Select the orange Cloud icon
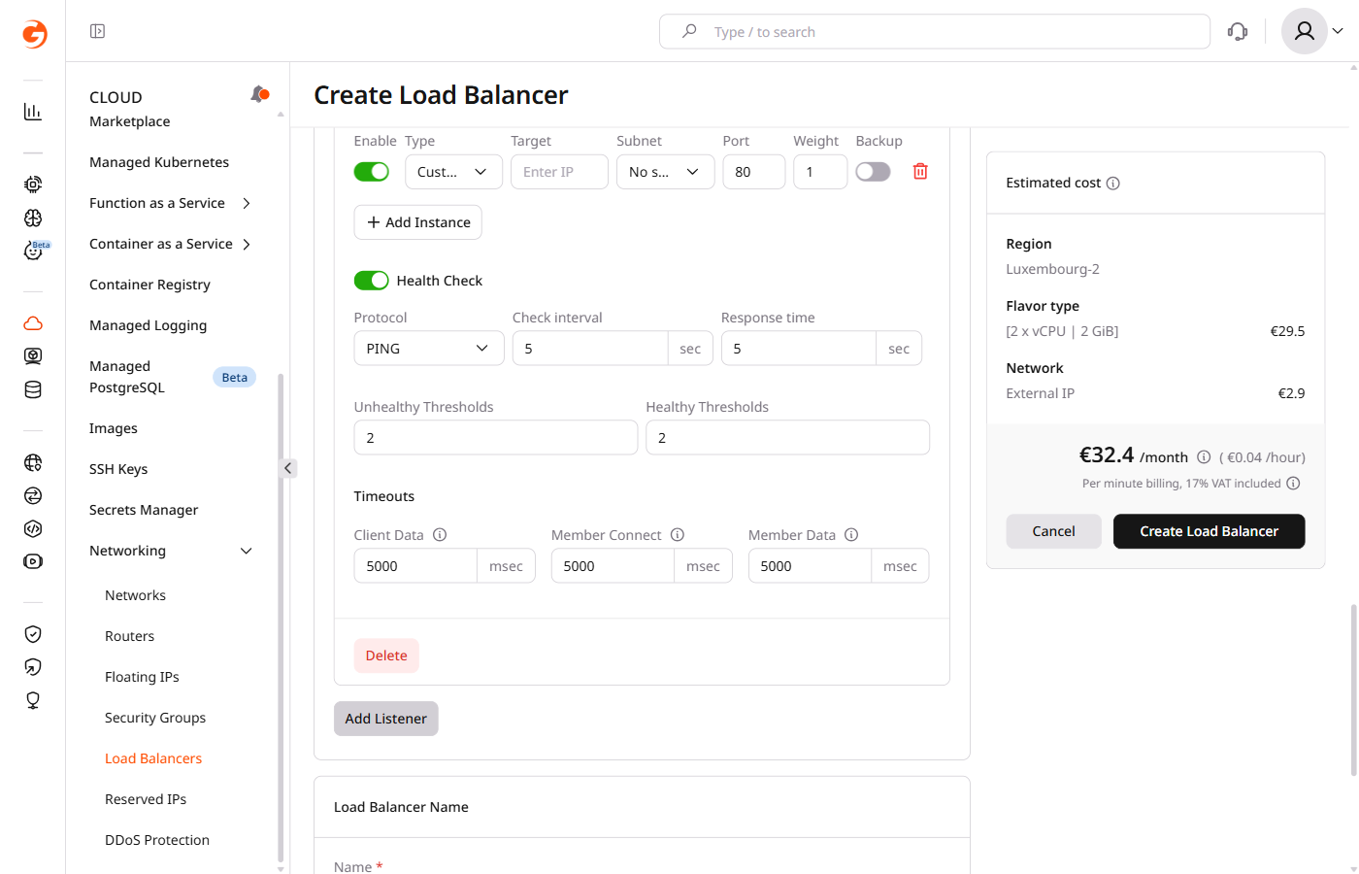 [x=33, y=323]
